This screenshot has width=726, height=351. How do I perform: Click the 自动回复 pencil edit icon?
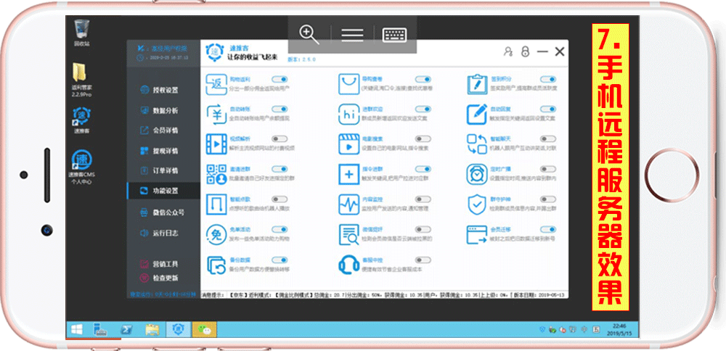click(476, 115)
